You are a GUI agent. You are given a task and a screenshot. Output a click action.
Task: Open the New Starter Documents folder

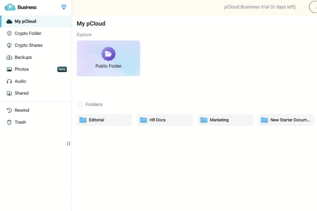click(286, 120)
